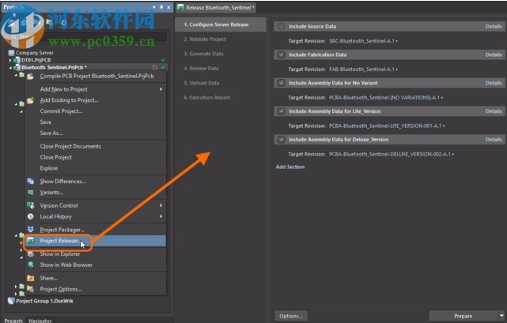Image resolution: width=507 pixels, height=323 pixels.
Task: Pin the Projects panel
Action: [161, 7]
